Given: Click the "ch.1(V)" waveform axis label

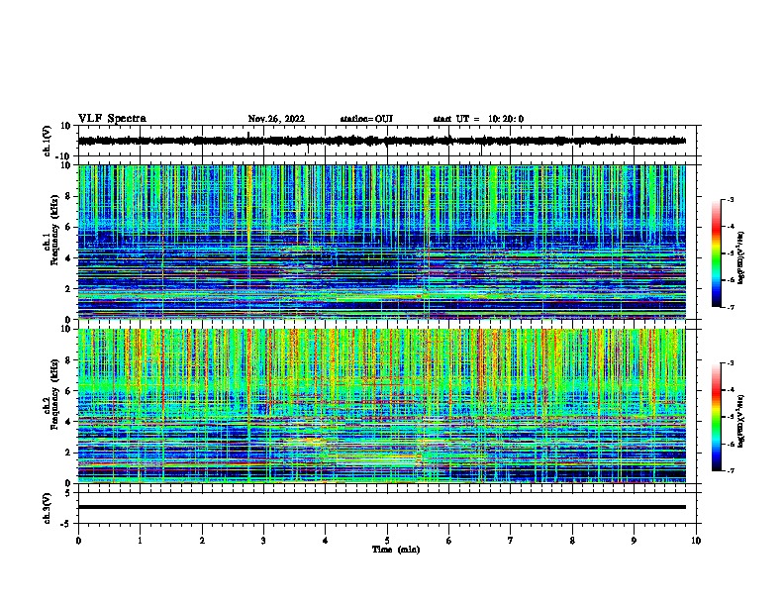Looking at the screenshot, I should tap(48, 141).
